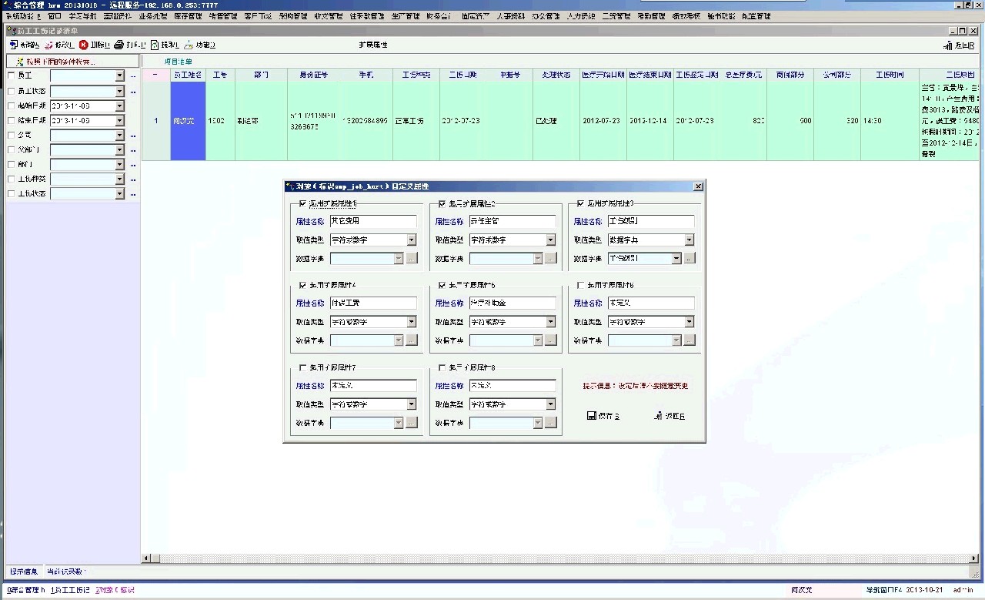Click the 保存 (Save) disk icon in dialog
Viewport: 985px width, 600px height.
[x=591, y=416]
